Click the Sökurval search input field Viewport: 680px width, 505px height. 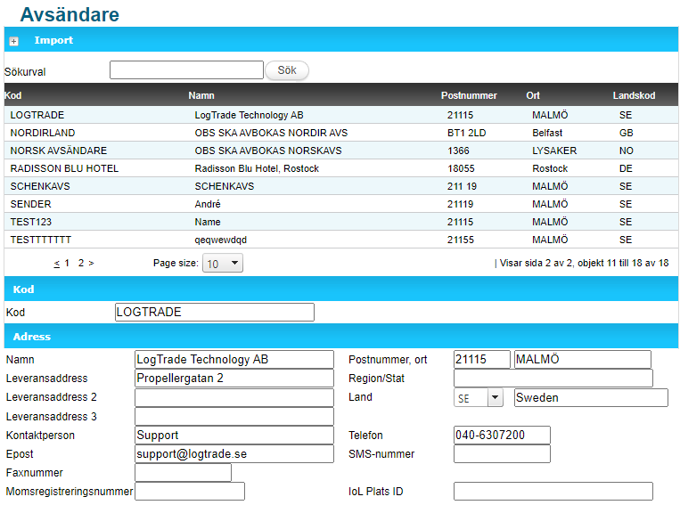click(186, 70)
